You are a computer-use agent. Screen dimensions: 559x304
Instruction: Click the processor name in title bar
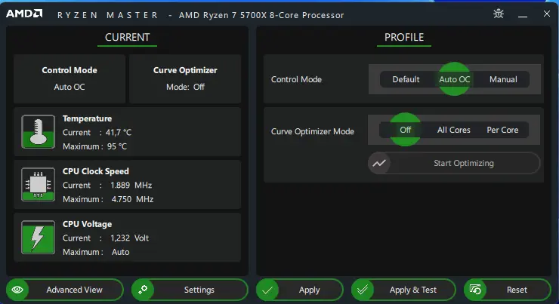[261, 15]
